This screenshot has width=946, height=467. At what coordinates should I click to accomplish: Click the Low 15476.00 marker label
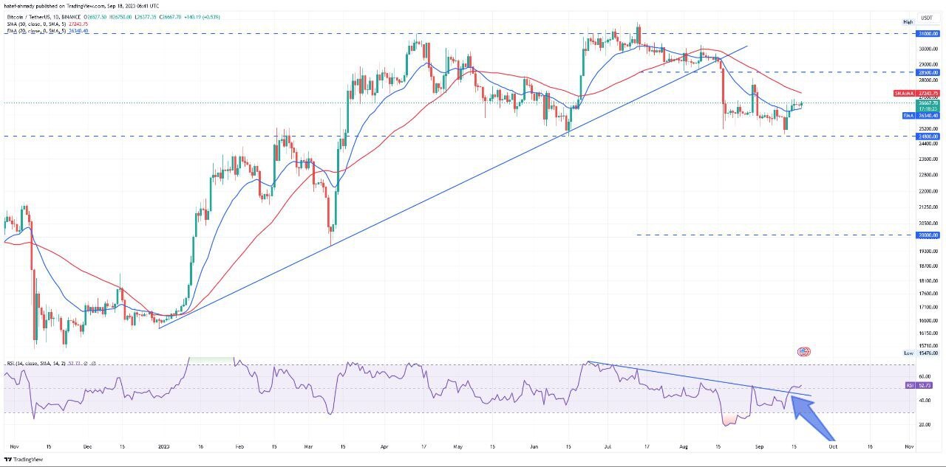click(x=921, y=353)
